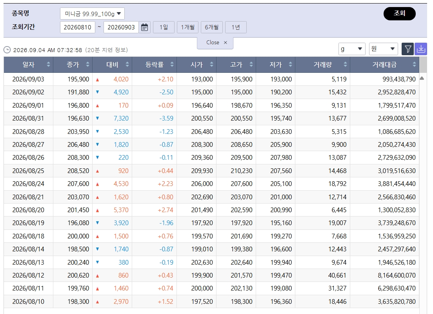Sort by 일자 column arrows
The width and height of the screenshot is (433, 314).
coord(49,65)
